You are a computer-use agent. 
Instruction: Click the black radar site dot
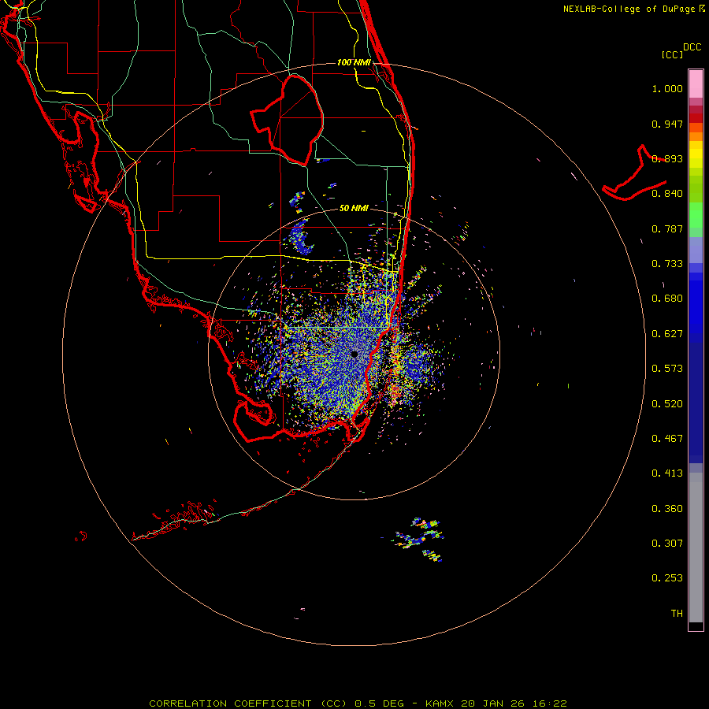tap(354, 354)
